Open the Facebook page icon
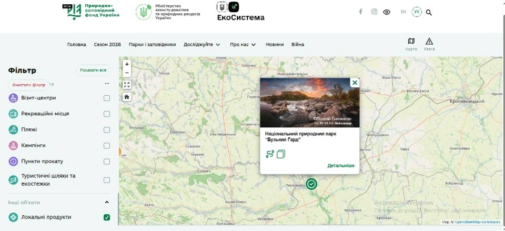 (361, 12)
